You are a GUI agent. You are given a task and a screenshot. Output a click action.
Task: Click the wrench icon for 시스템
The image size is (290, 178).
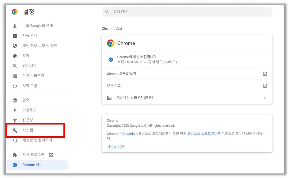15,131
